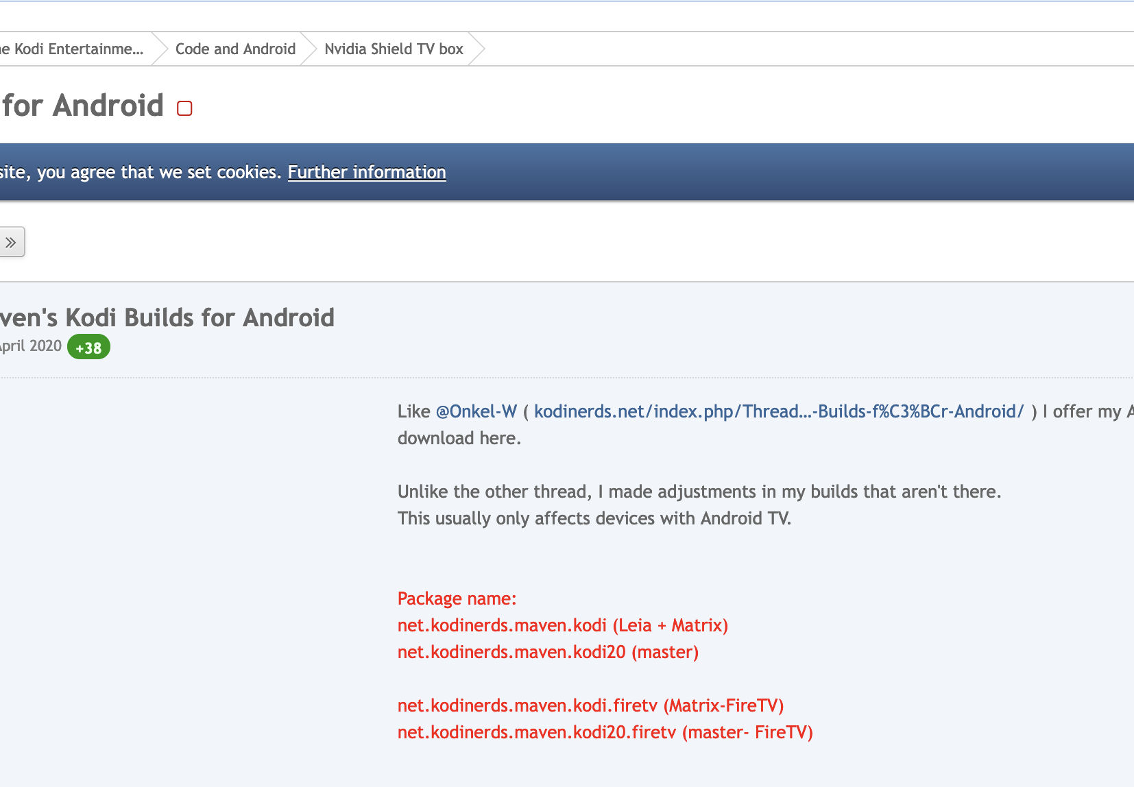
Task: Click net.kodinerds.maven.kodi.firetv (Matrix-FireTV) line
Action: click(590, 705)
